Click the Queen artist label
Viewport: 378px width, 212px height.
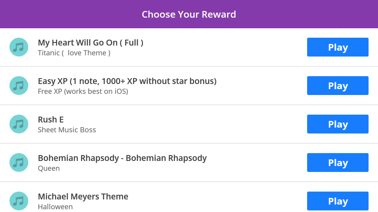coord(49,168)
